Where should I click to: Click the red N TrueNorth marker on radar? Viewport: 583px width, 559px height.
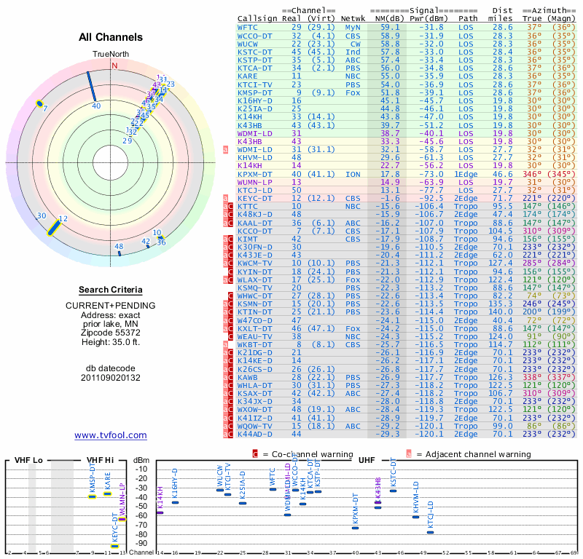coord(114,66)
